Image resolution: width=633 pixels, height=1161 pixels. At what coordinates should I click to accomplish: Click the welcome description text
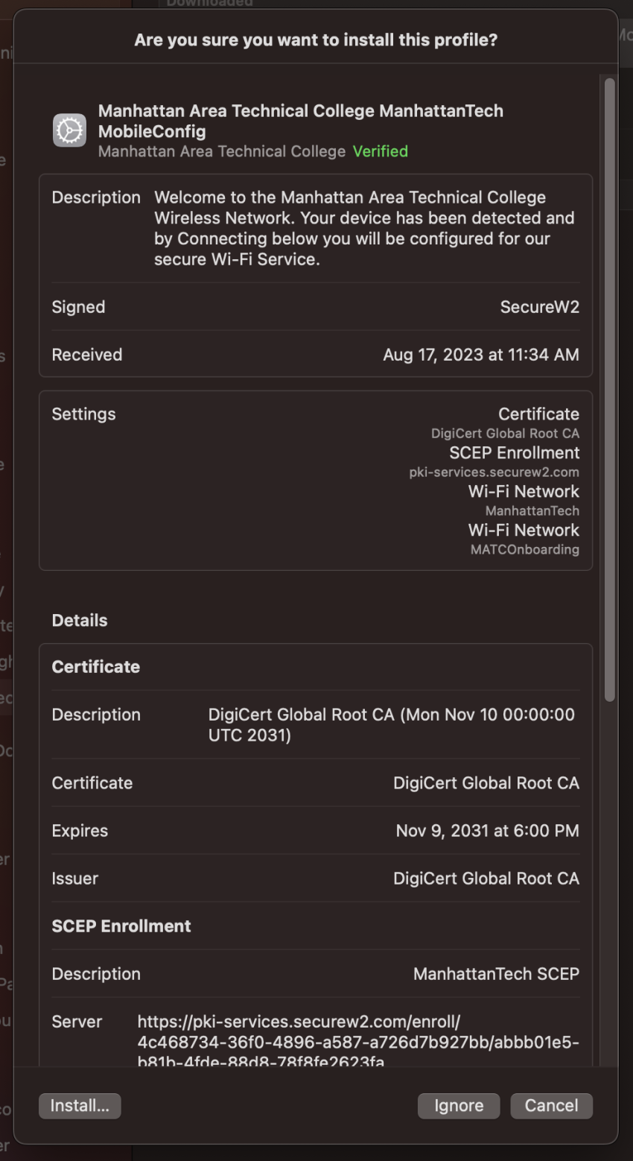click(364, 228)
